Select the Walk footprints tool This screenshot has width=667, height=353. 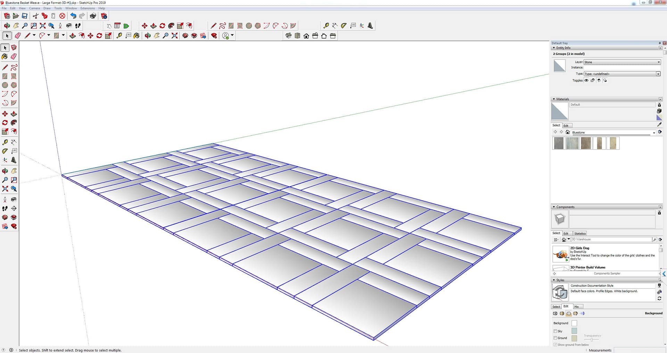5,208
